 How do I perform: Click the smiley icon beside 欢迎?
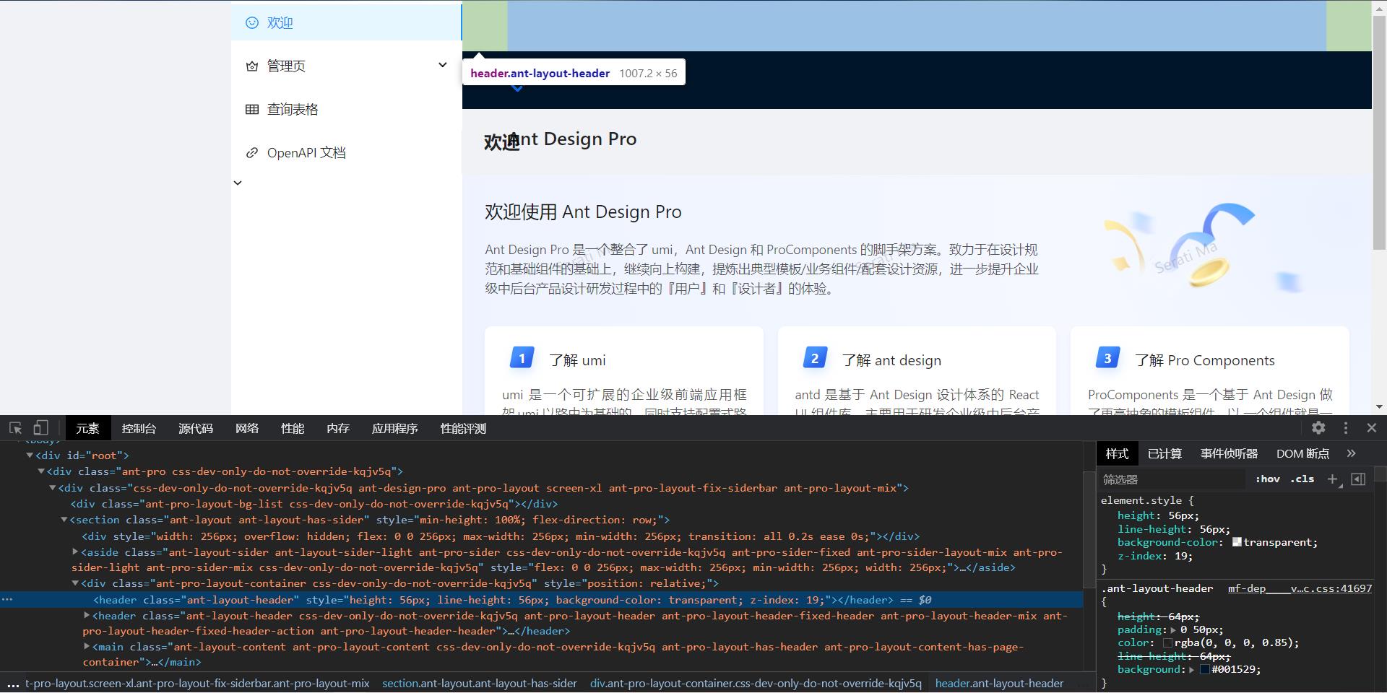(251, 22)
